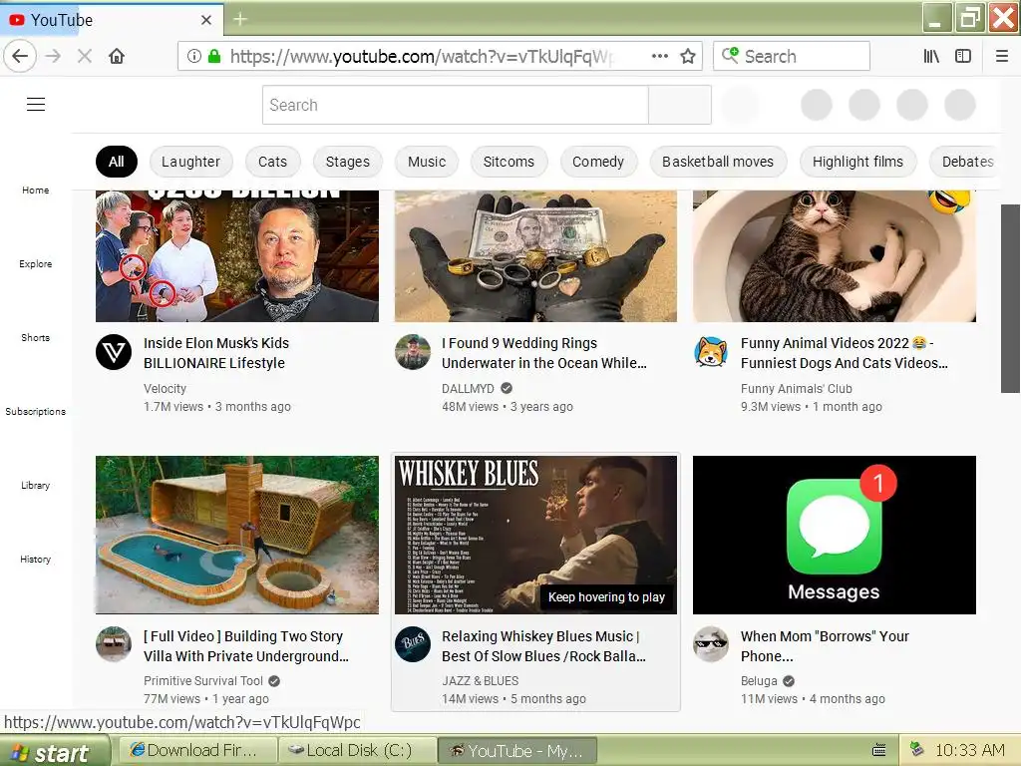Open a new tab with plus button
1021x766 pixels.
(239, 20)
